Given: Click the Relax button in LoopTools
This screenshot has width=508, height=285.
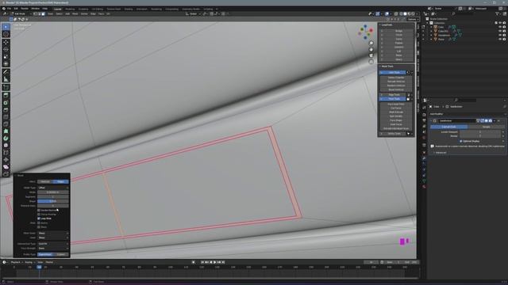Looking at the screenshot, I should 398,55.
